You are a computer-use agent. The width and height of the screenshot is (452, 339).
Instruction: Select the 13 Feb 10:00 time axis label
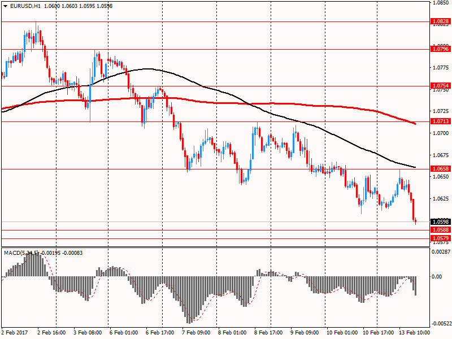point(414,333)
